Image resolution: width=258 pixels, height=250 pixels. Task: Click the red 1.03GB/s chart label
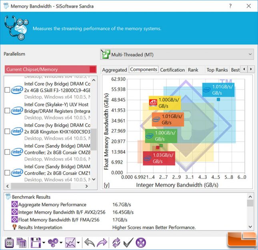click(x=159, y=158)
